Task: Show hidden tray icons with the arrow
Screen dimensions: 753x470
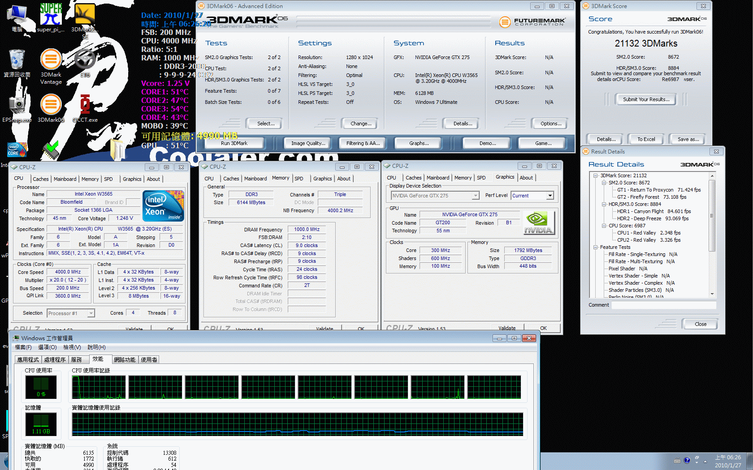Action: (x=705, y=461)
